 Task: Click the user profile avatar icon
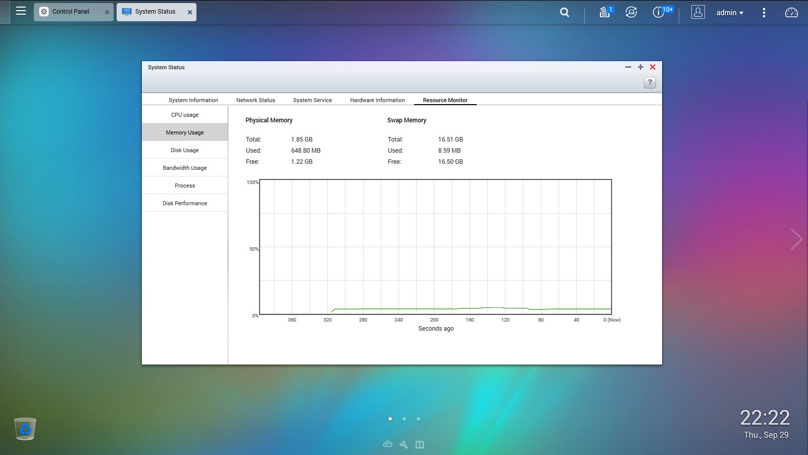698,12
